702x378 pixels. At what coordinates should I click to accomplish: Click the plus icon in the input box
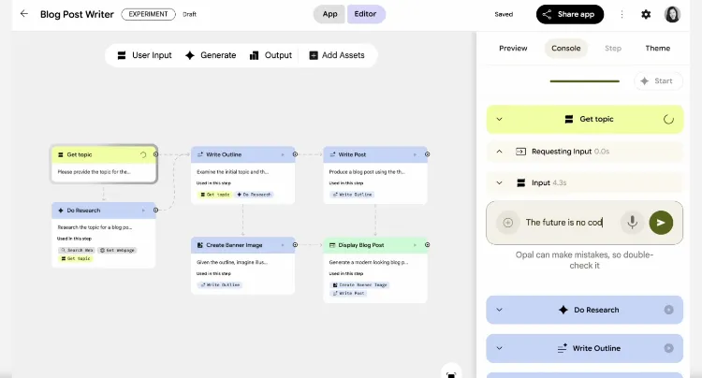pos(508,223)
